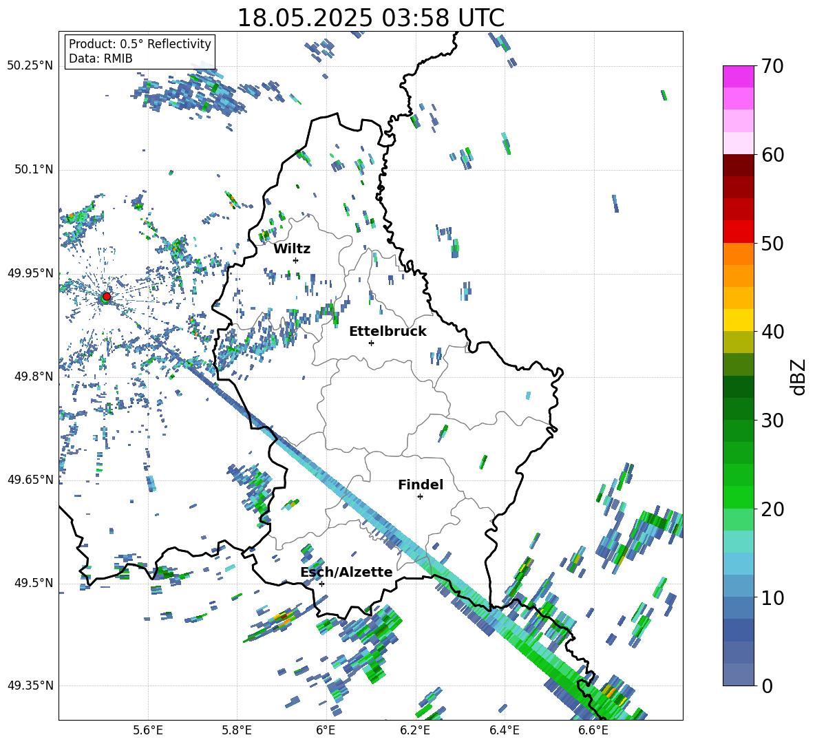Click the 50.25°N latitude label
The image size is (815, 744).
[30, 66]
